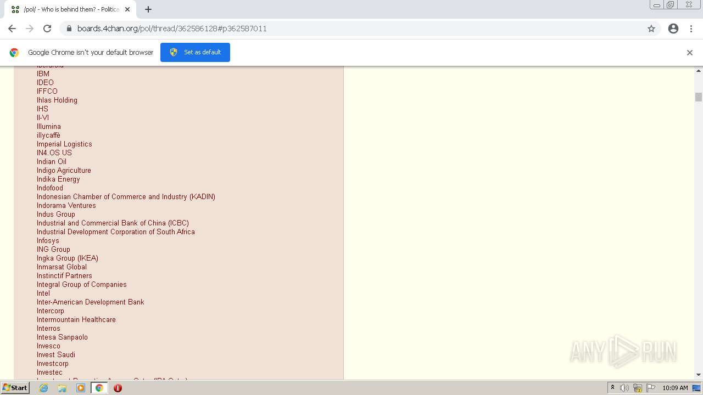Click the 'IBM' entry
Viewport: 703px width, 395px height.
43,74
